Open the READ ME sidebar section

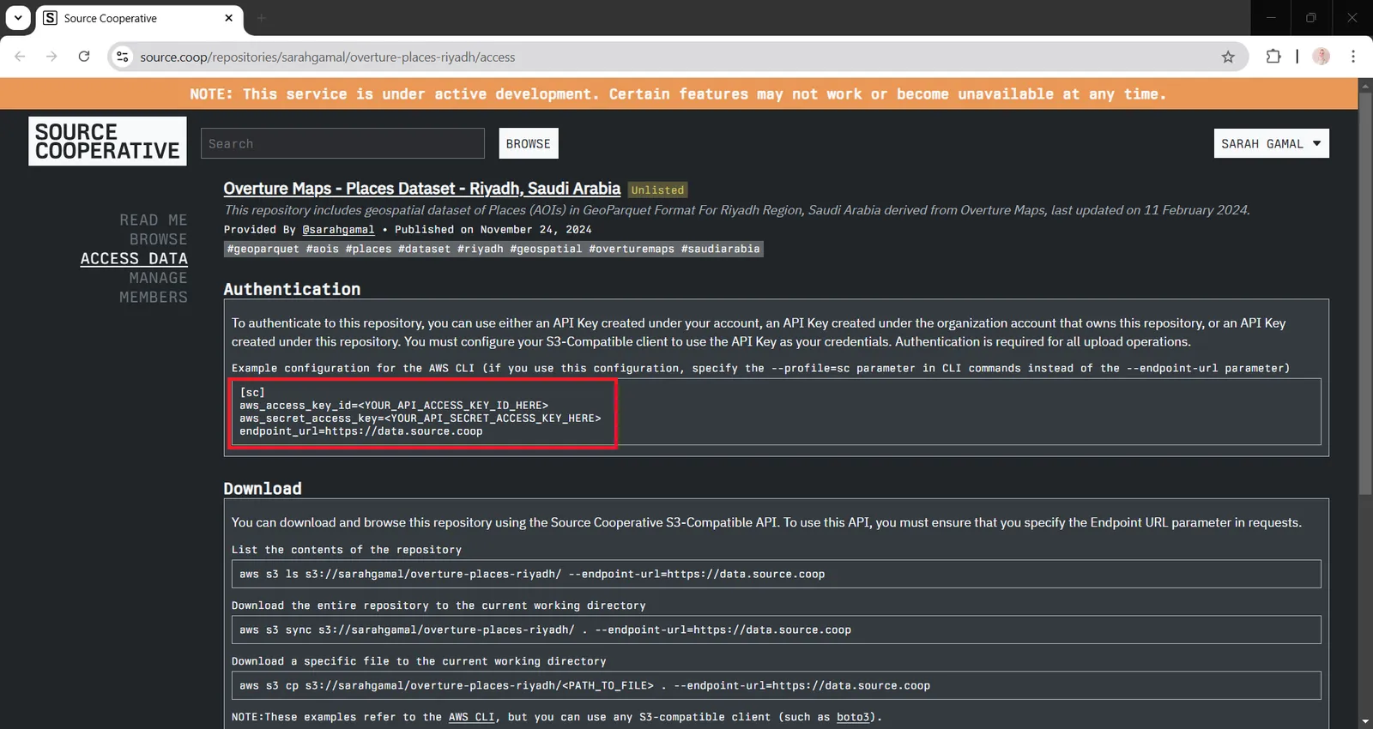tap(153, 220)
